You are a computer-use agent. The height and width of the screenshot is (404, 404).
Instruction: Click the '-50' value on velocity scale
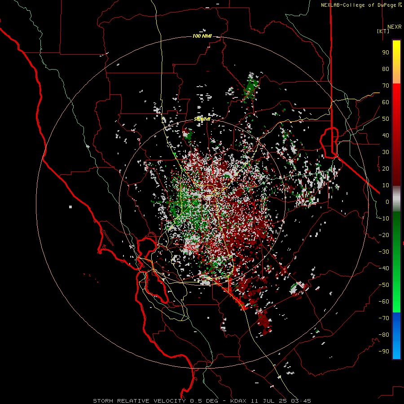click(384, 285)
